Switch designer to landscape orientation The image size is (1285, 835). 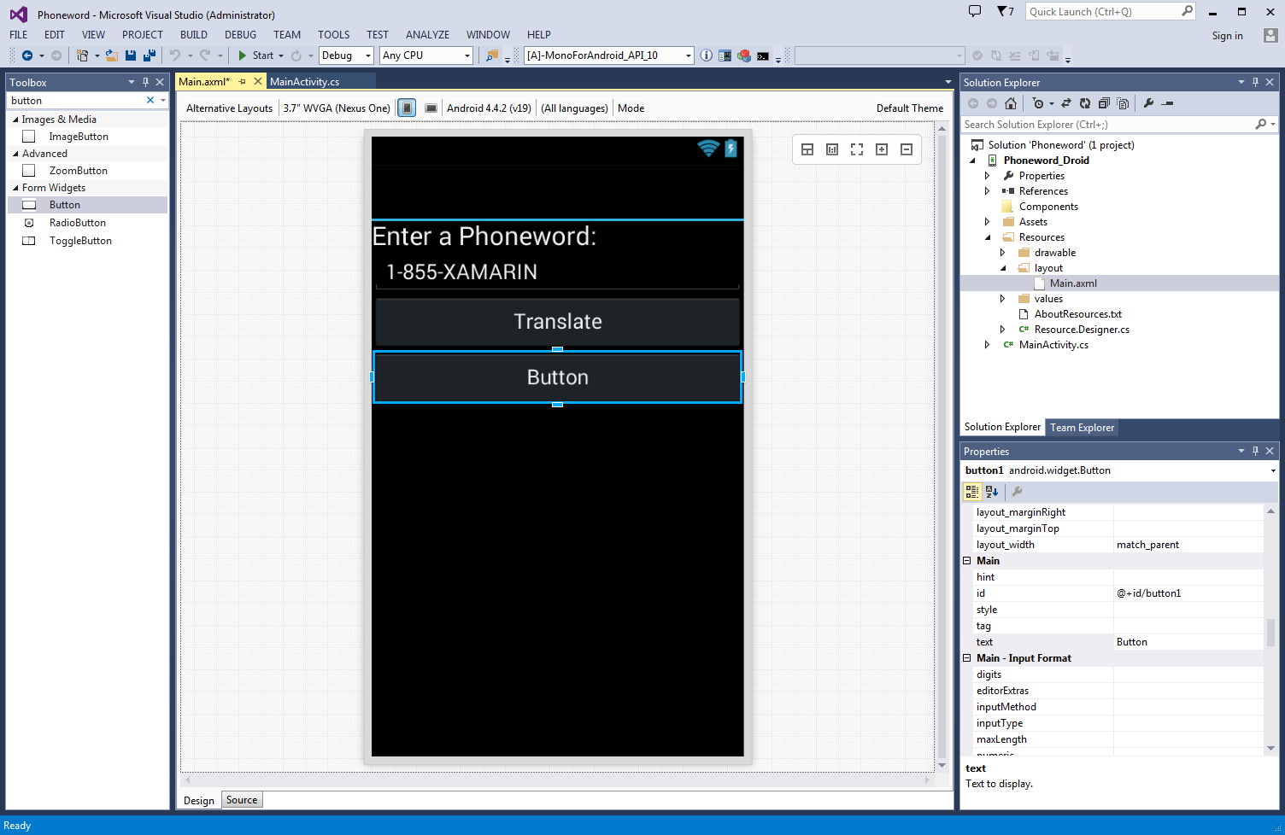(x=431, y=108)
